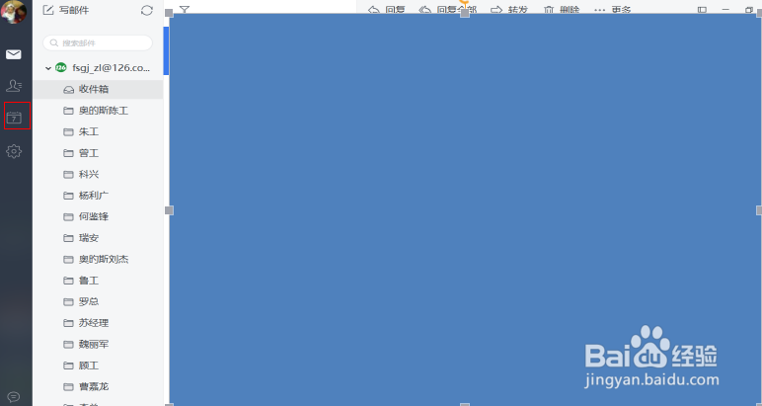Focus the 搜索邮件 search field
The image size is (762, 406).
pos(98,42)
